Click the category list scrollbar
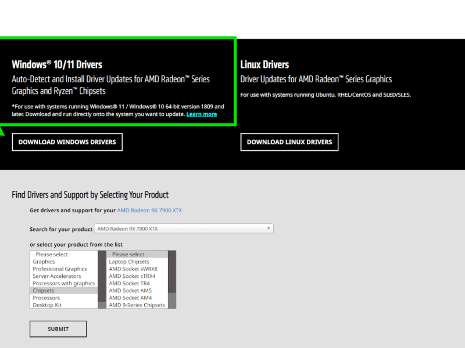 click(x=102, y=280)
